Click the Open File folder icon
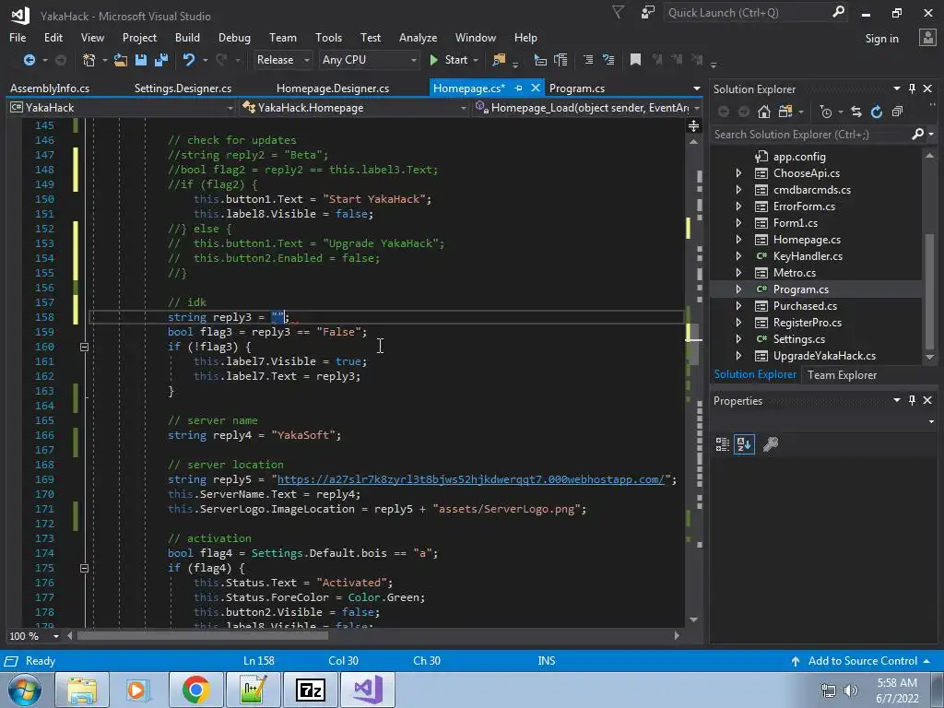 [121, 60]
